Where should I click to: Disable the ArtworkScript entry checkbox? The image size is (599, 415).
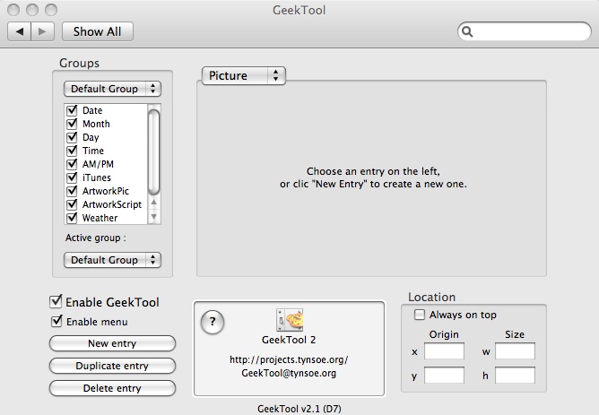pos(72,204)
